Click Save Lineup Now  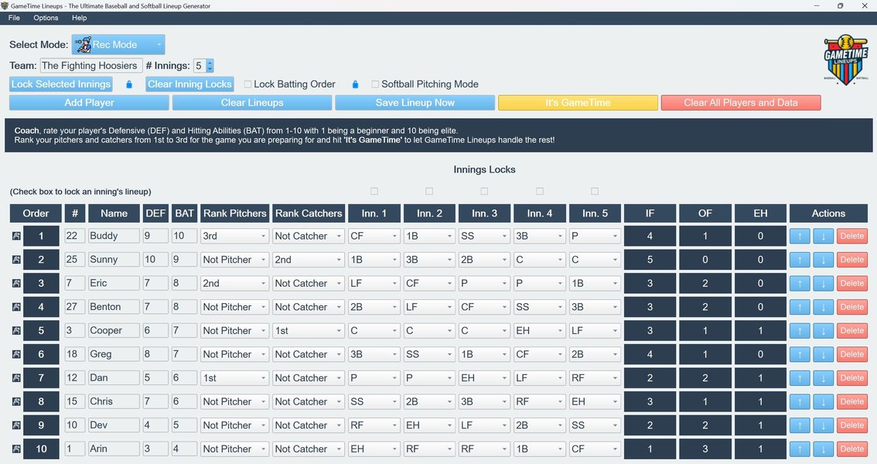point(415,103)
